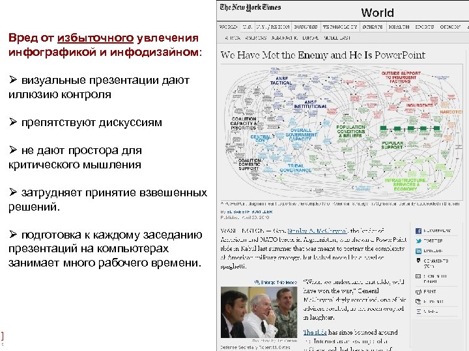
Task: Click the LinkedIn share icon
Action: [418, 251]
